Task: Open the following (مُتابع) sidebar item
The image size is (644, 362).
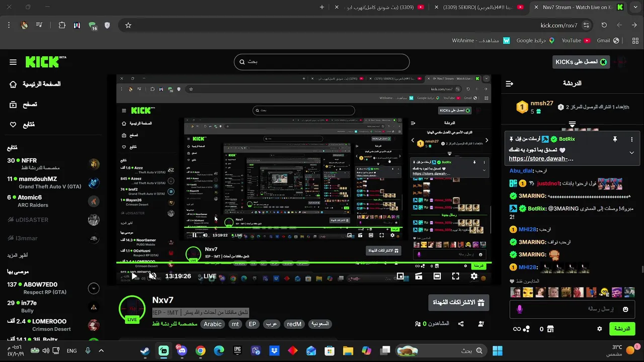Action: pos(22,125)
